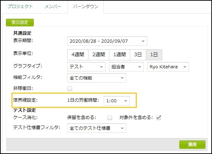
Task: Click the 機能フィルタ label
Action: coord(28,77)
